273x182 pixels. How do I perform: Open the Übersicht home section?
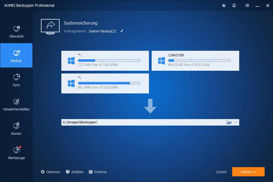click(x=16, y=31)
